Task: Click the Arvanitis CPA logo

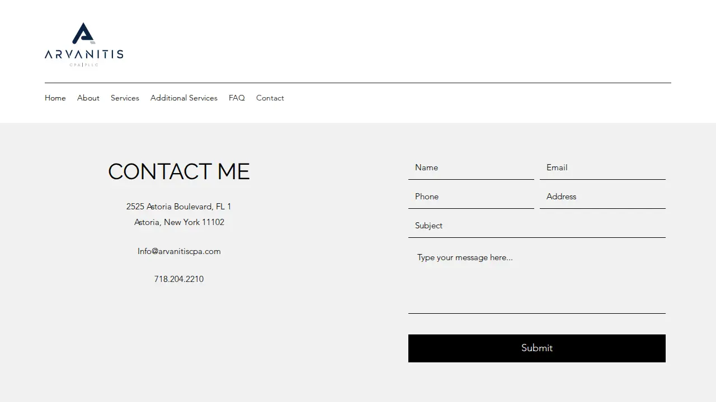Action: [84, 45]
